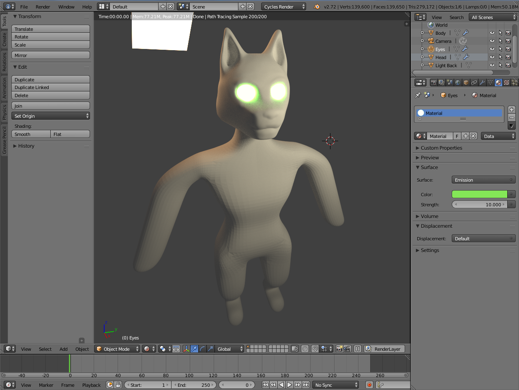The image size is (519, 390).
Task: Switch to the Physics tab in the tool shelf
Action: click(4, 112)
